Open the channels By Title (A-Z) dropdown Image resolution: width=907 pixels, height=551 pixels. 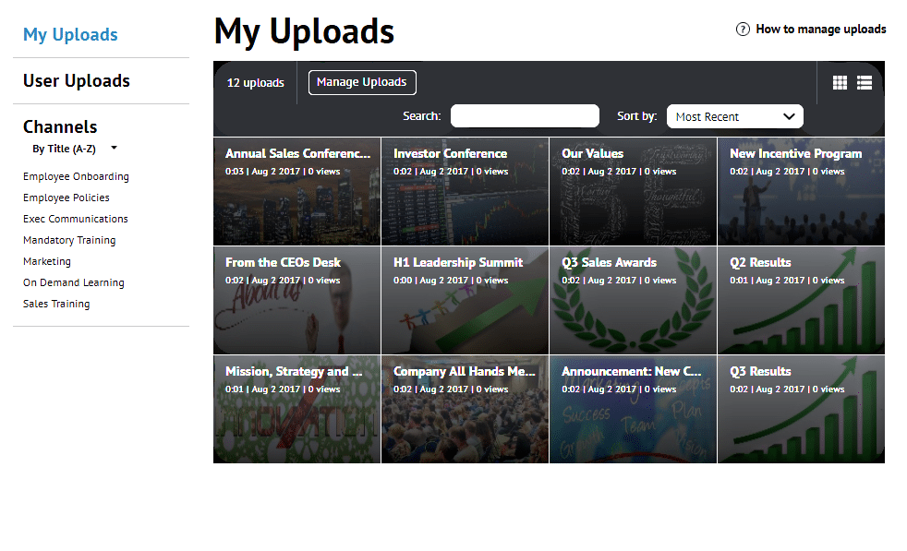point(75,149)
